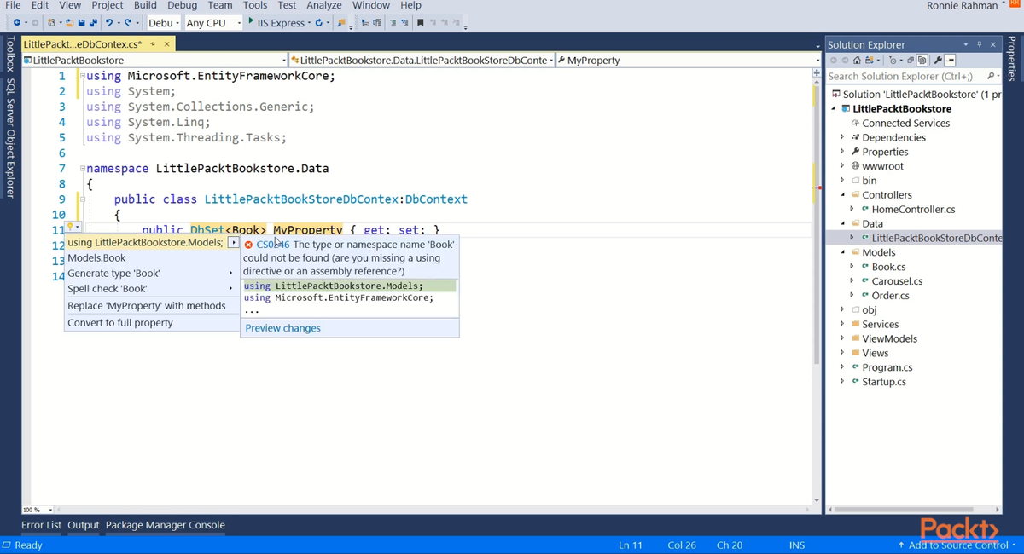Expand the Dependencies node
The width and height of the screenshot is (1024, 554).
coord(842,137)
